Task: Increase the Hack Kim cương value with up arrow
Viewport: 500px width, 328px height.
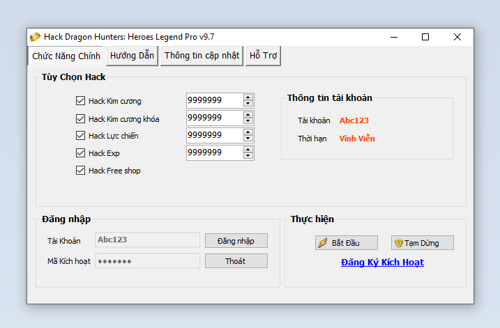Action: click(x=248, y=97)
